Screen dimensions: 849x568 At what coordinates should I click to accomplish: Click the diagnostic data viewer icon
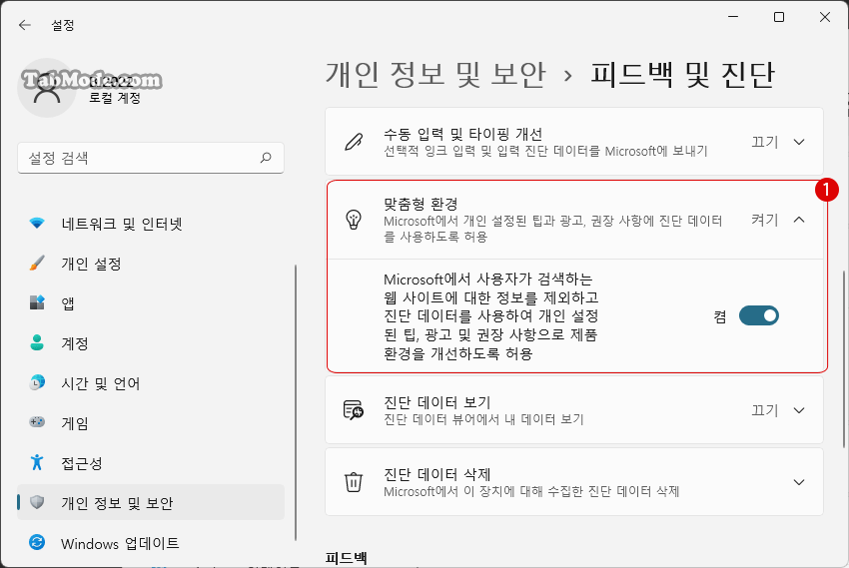pyautogui.click(x=354, y=410)
